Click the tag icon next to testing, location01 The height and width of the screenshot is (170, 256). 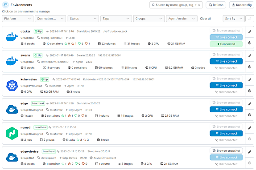39,38
